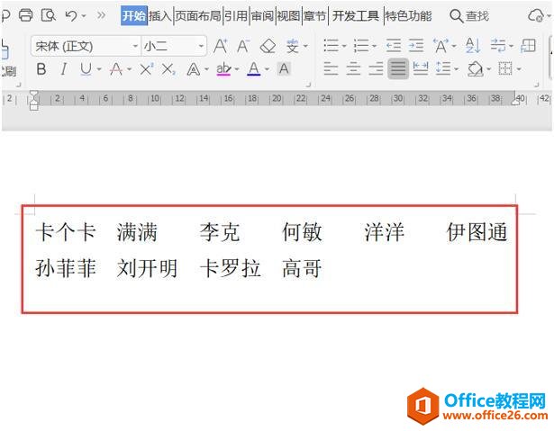Select justify alignment button
Viewport: 554px width, 431px height.
[398, 68]
